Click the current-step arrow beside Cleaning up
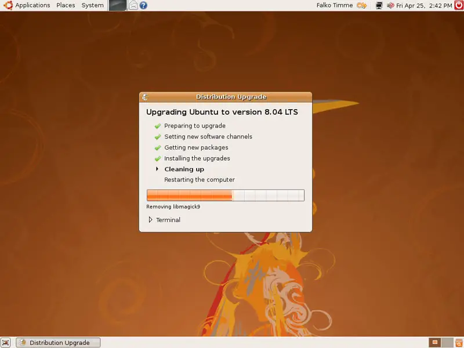The width and height of the screenshot is (464, 348). tap(157, 169)
